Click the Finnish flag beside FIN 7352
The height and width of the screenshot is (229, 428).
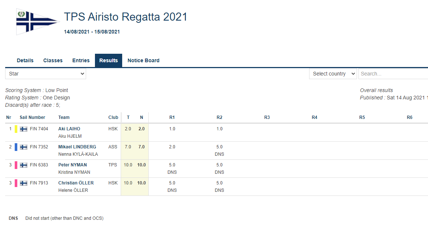(24, 147)
